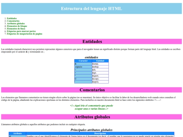
Task: Click the paragraph starting Las entidades (named-characters)
Action: click(x=91, y=50)
